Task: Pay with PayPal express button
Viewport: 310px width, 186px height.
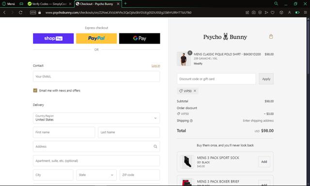Action: click(96, 38)
